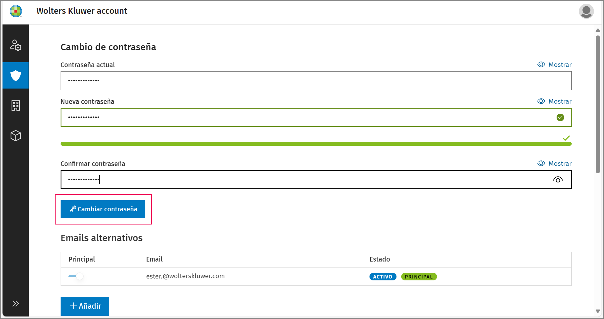Show the current password via Mostrar
The image size is (604, 319).
pyautogui.click(x=554, y=65)
